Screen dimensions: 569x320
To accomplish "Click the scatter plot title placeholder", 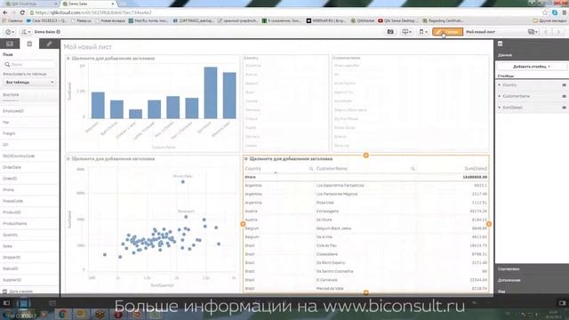I will (113, 159).
